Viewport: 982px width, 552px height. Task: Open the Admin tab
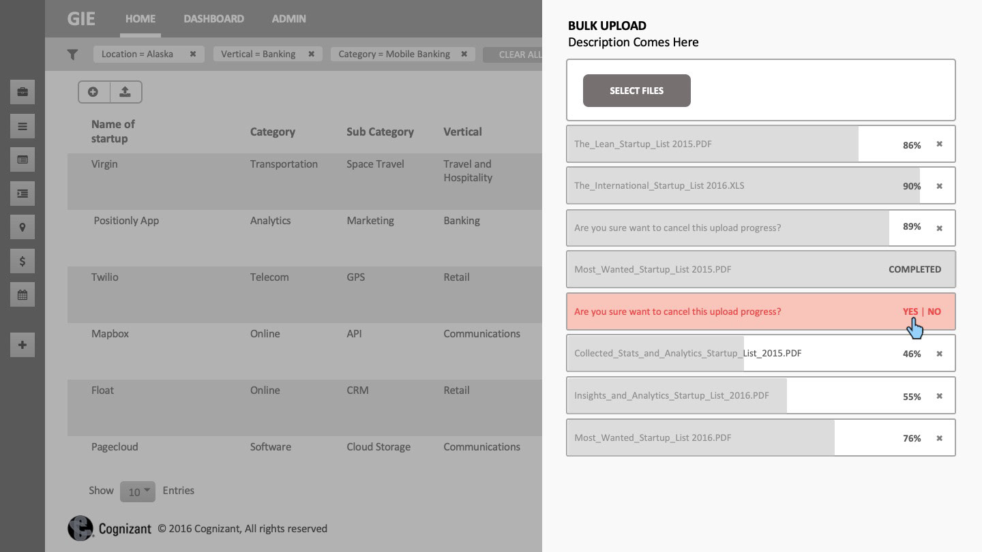pos(288,18)
